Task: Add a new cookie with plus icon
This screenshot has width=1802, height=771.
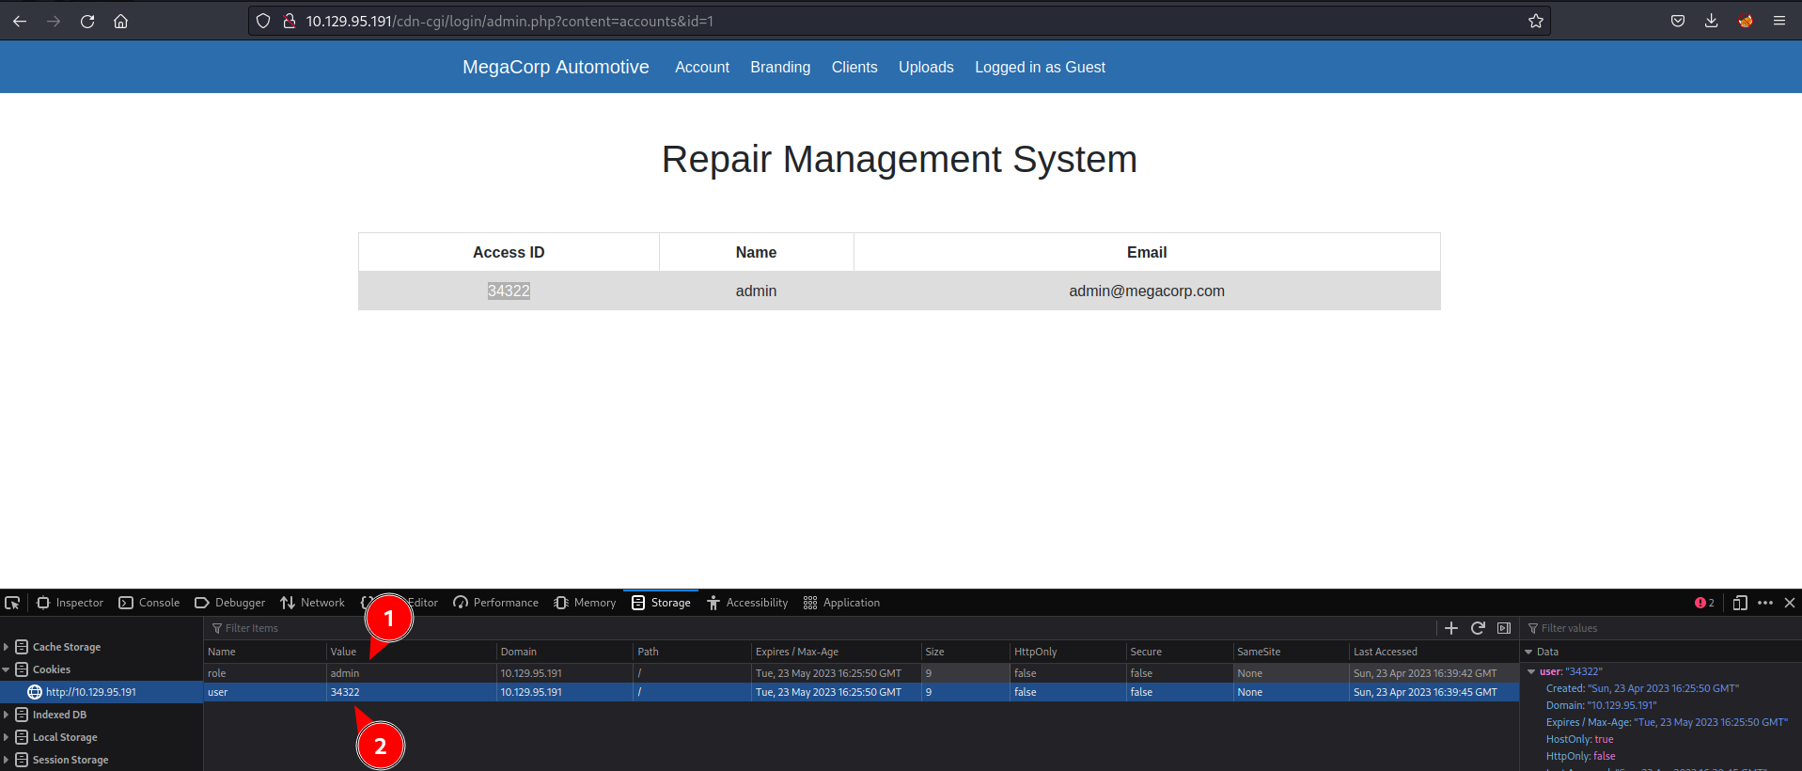Action: [1451, 628]
